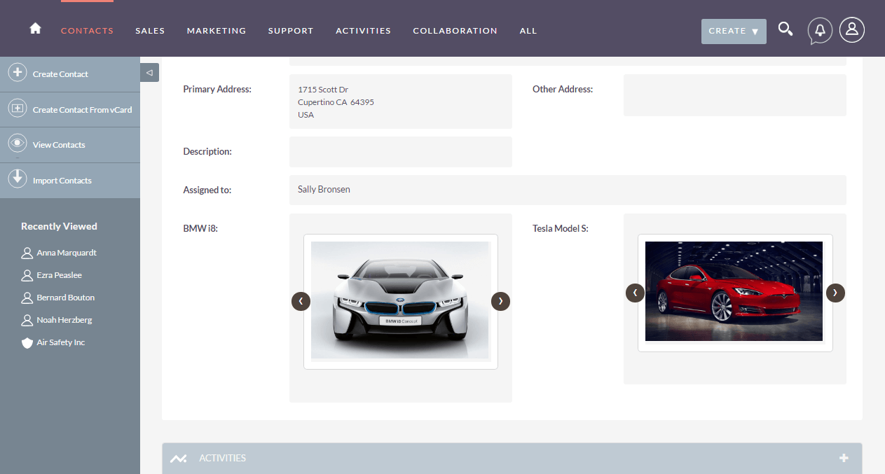885x474 pixels.
Task: Show previous BMW i8 image
Action: [x=301, y=301]
